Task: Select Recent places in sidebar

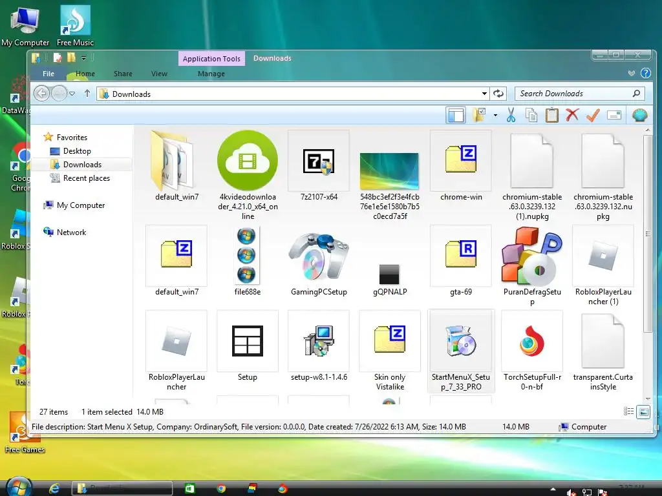Action: point(86,178)
